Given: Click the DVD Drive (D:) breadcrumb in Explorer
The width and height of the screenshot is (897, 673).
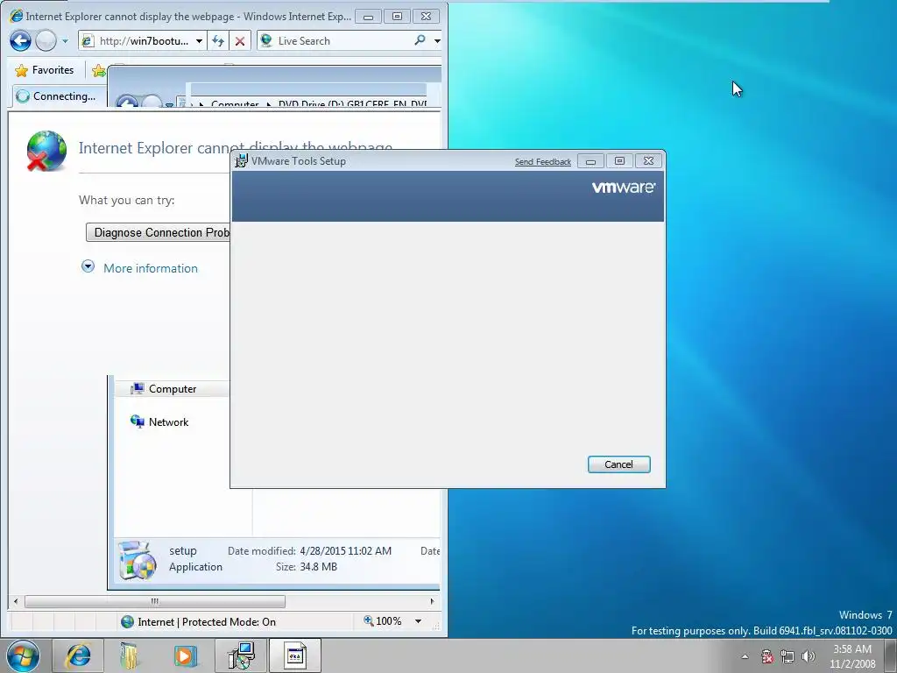Looking at the screenshot, I should pos(352,104).
